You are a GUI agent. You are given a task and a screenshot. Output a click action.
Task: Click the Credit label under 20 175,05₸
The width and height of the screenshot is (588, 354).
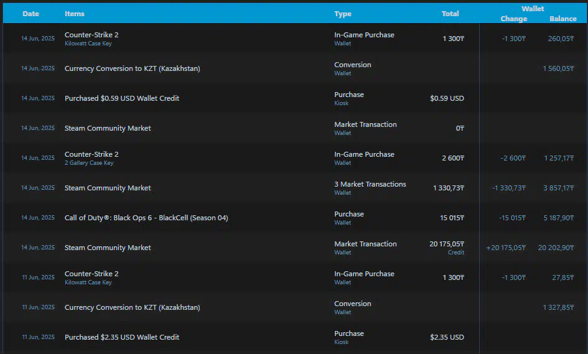point(456,253)
